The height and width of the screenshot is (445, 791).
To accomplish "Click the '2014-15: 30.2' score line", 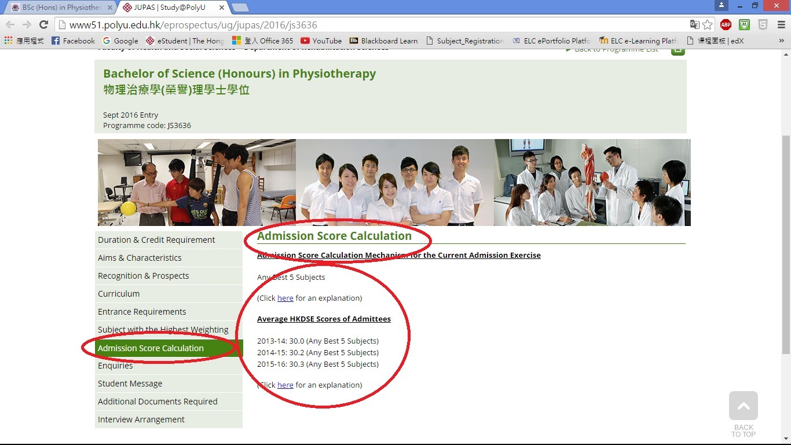I will pyautogui.click(x=318, y=352).
